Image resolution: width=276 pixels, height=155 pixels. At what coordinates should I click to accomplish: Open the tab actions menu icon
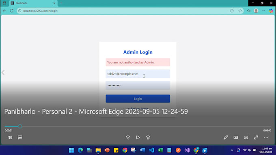pos(4,3)
